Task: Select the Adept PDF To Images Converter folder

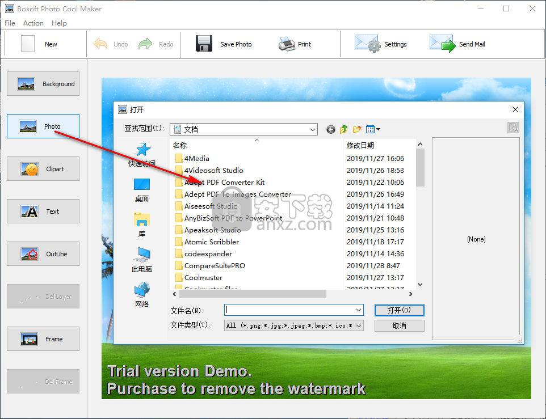Action: (233, 194)
